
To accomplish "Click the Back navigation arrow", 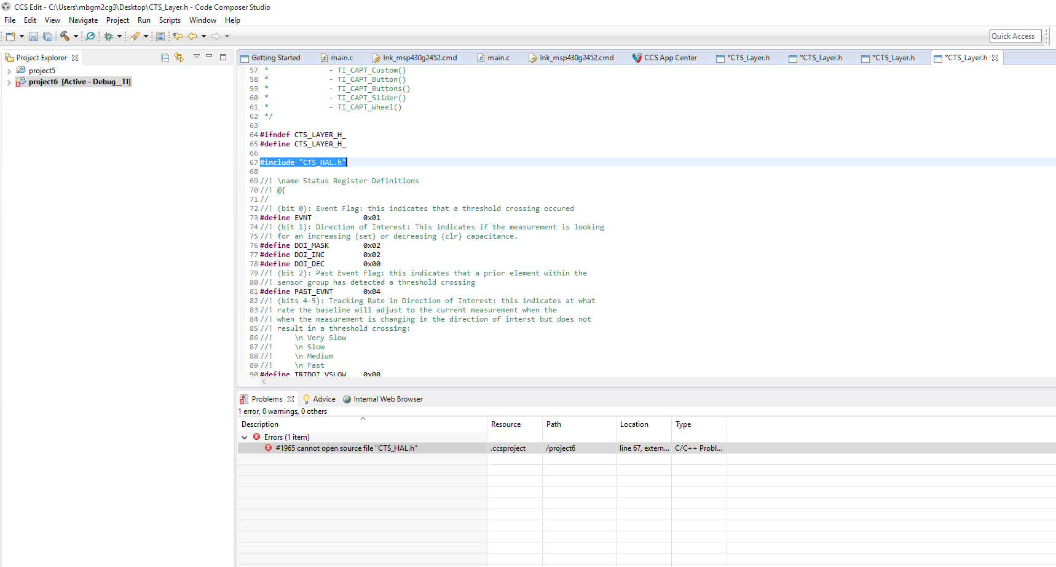I will click(x=192, y=36).
